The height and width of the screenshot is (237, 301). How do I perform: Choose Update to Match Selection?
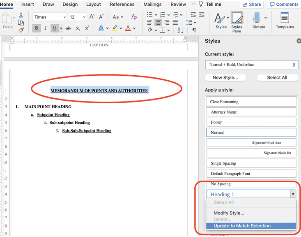click(x=242, y=225)
